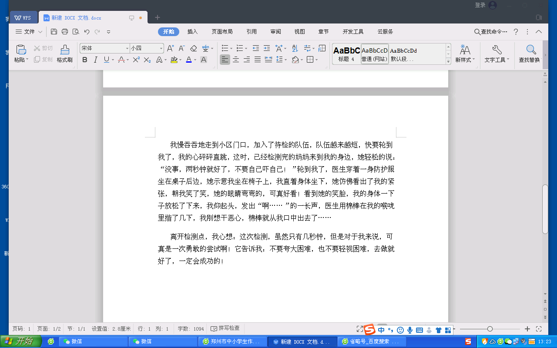Click the undo arrow icon
The image size is (557, 348).
pos(87,32)
